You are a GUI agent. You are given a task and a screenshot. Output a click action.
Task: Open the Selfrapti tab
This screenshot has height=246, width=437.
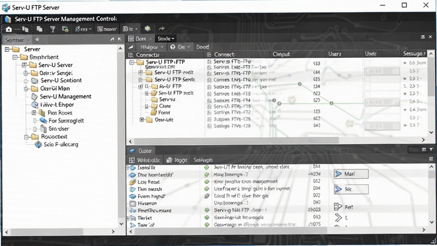[203, 160]
